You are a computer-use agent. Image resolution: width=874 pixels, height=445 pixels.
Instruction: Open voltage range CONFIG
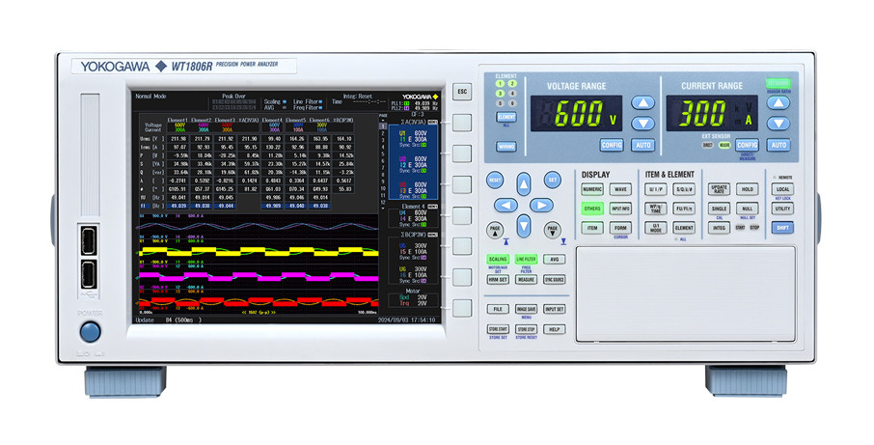[x=612, y=145]
